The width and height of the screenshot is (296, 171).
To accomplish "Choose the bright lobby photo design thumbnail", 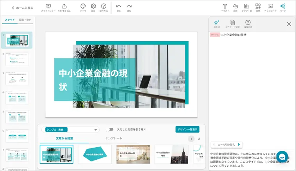I will tap(133, 154).
